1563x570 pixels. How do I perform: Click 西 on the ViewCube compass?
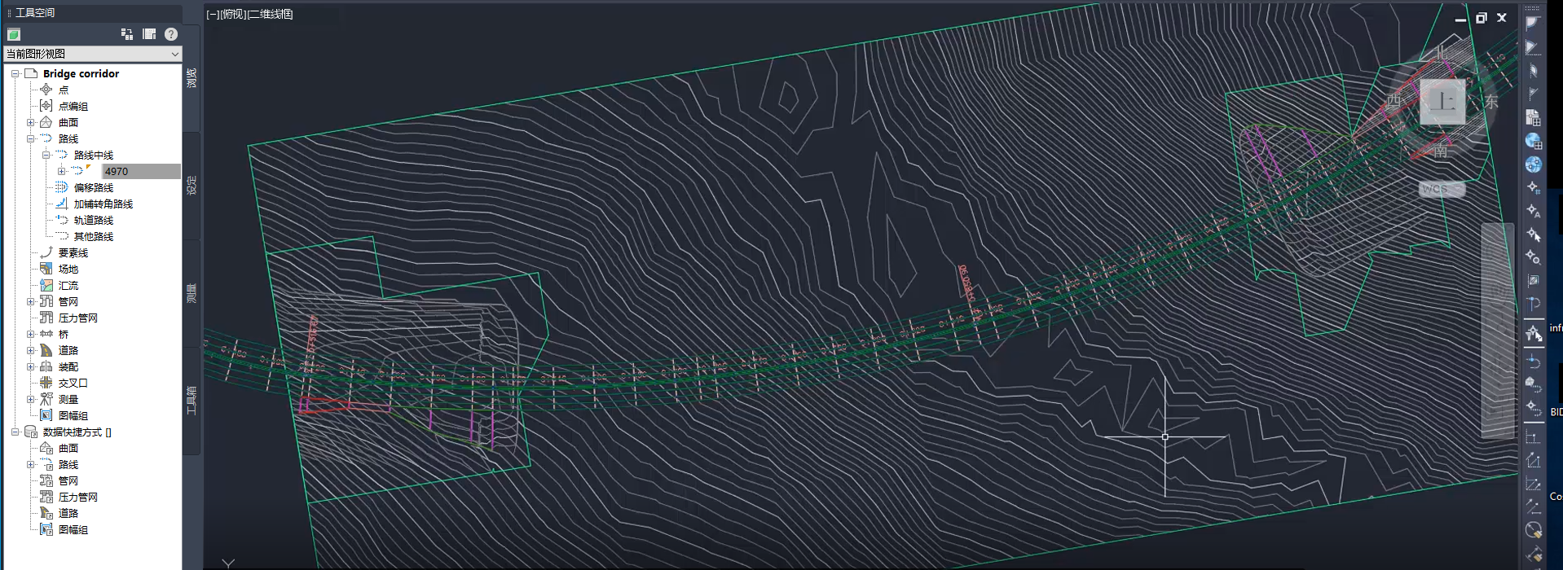(x=1394, y=101)
